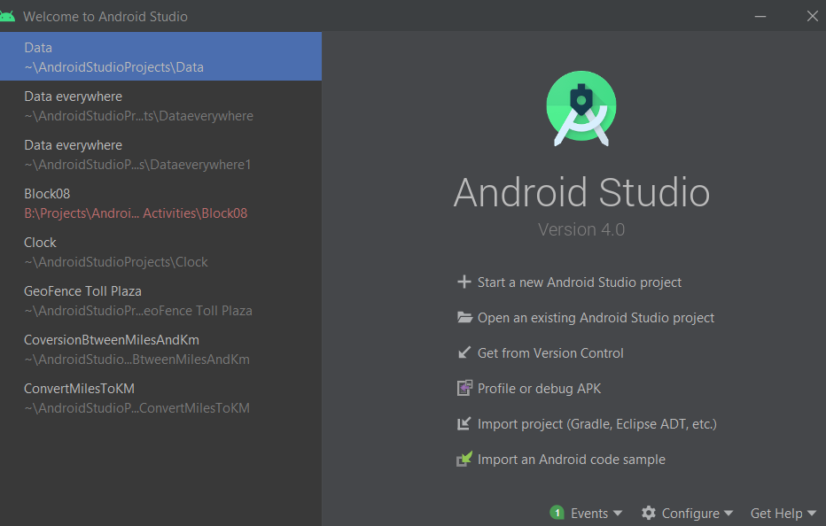
Task: Expand the Get Help dropdown
Action: pos(783,513)
